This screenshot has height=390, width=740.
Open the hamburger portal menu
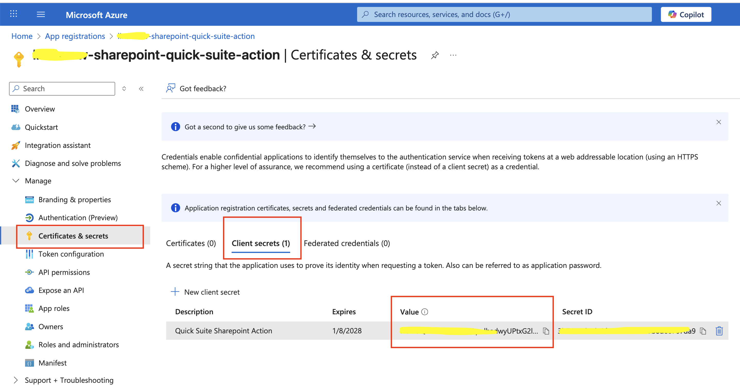41,14
